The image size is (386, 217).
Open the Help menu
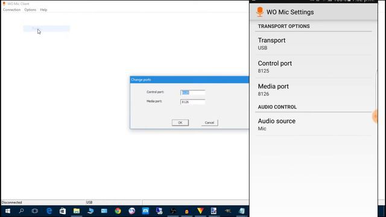43,10
